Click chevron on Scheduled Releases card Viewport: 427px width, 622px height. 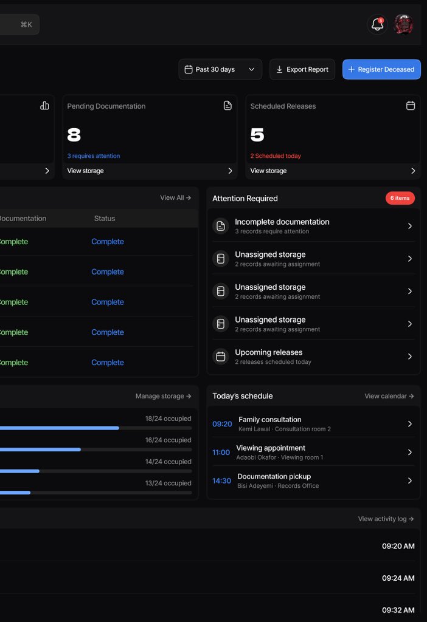(x=413, y=171)
